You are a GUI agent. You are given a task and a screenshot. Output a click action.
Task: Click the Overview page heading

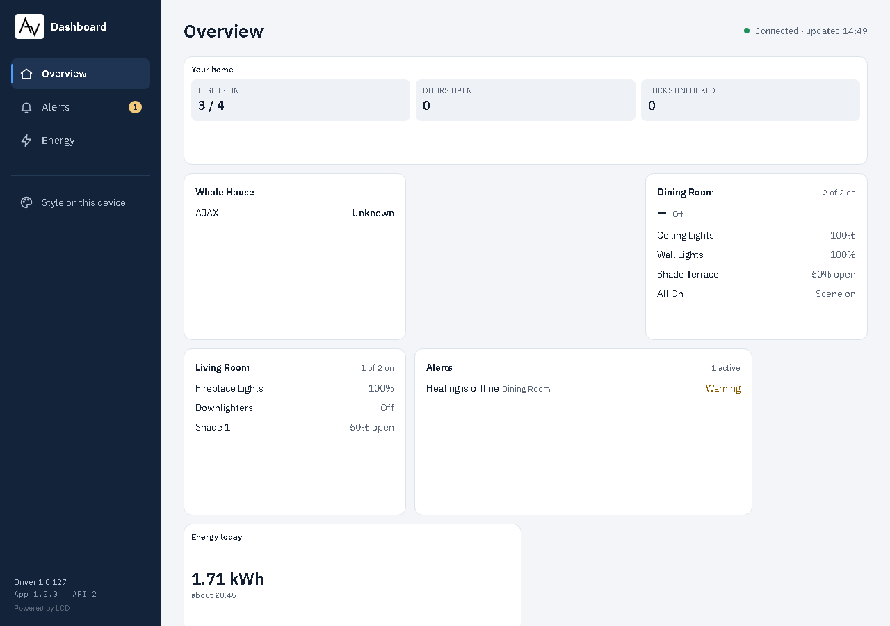click(224, 31)
